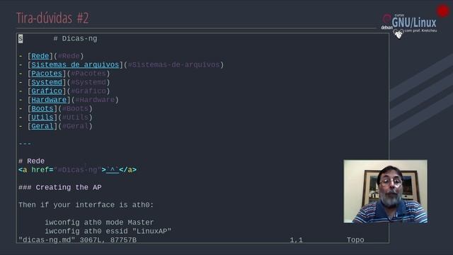Click the 'Topo' scroll indicator
453x255 pixels.
355,240
